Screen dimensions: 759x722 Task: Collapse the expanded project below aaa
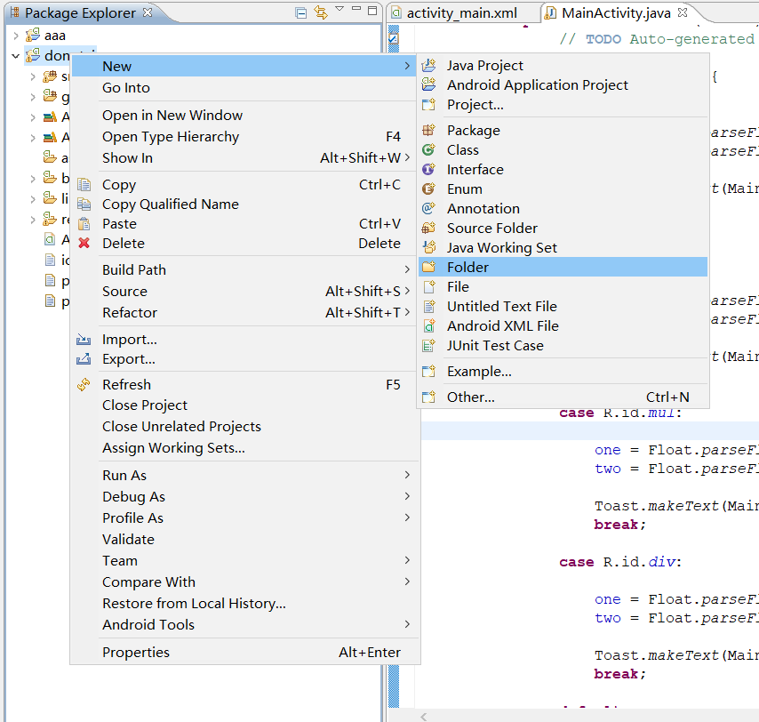coord(16,56)
